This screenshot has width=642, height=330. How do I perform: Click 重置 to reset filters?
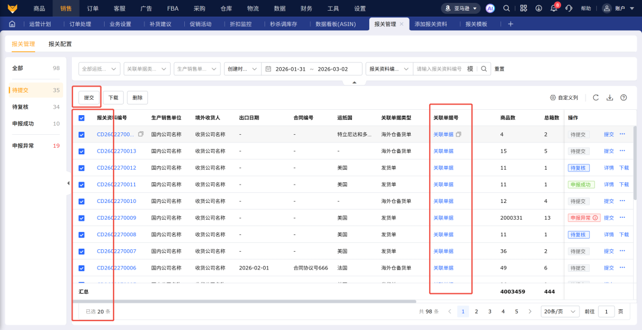[499, 69]
